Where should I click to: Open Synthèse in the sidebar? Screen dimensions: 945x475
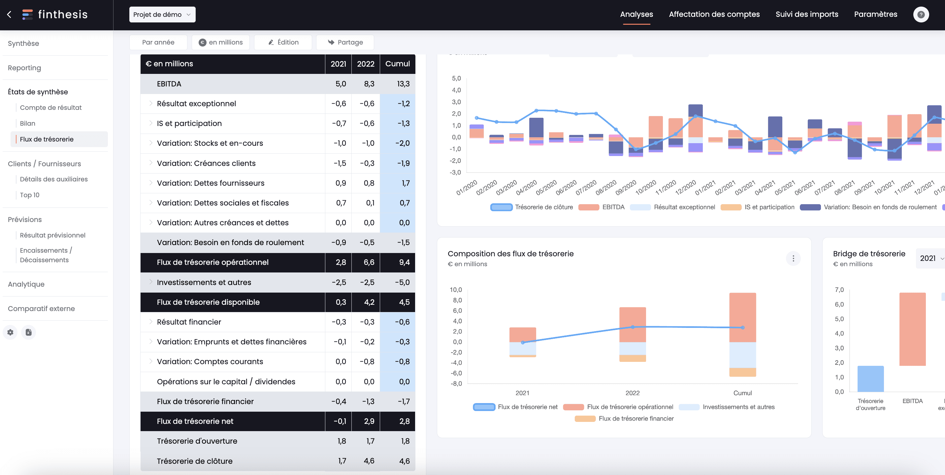[x=23, y=43]
